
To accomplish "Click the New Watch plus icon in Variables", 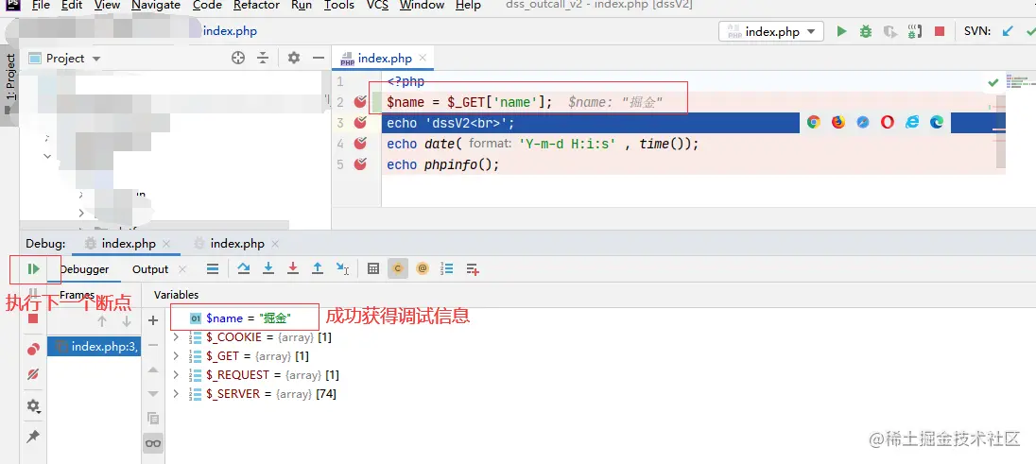I will [153, 320].
